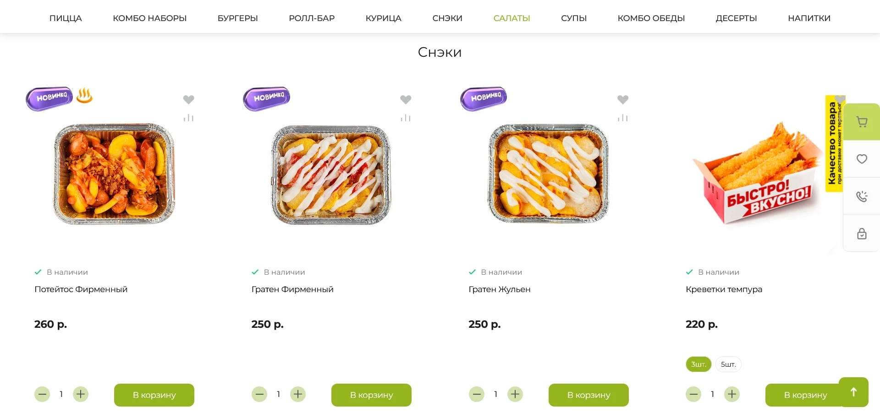The image size is (880, 418).
Task: Toggle the heart icon on Гратен Жульен
Action: (x=623, y=99)
